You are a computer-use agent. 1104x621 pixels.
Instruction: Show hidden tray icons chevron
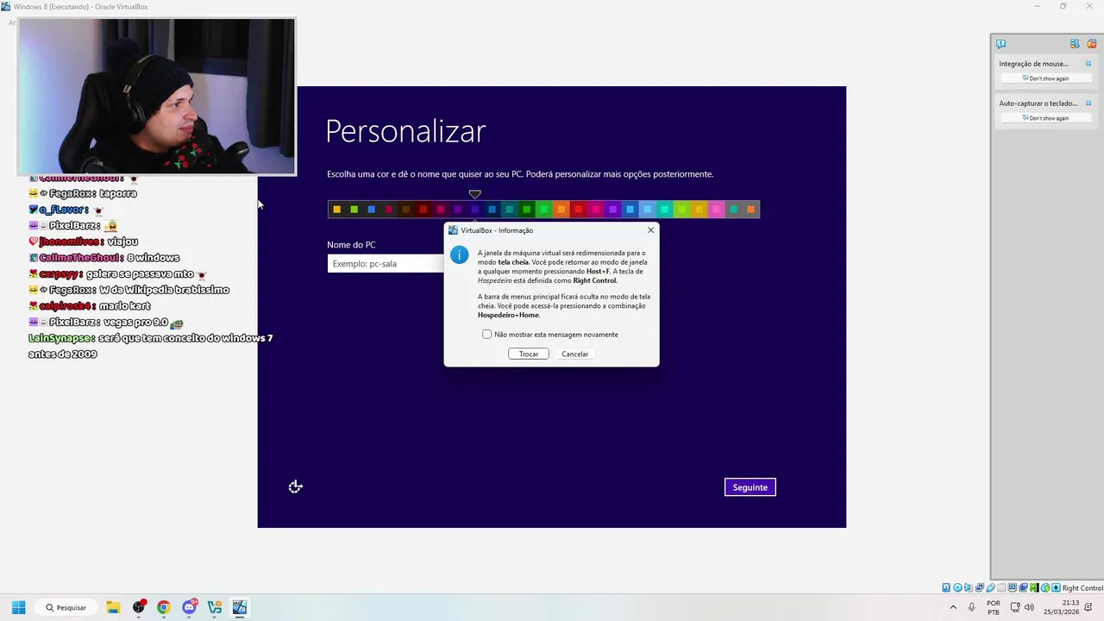953,607
